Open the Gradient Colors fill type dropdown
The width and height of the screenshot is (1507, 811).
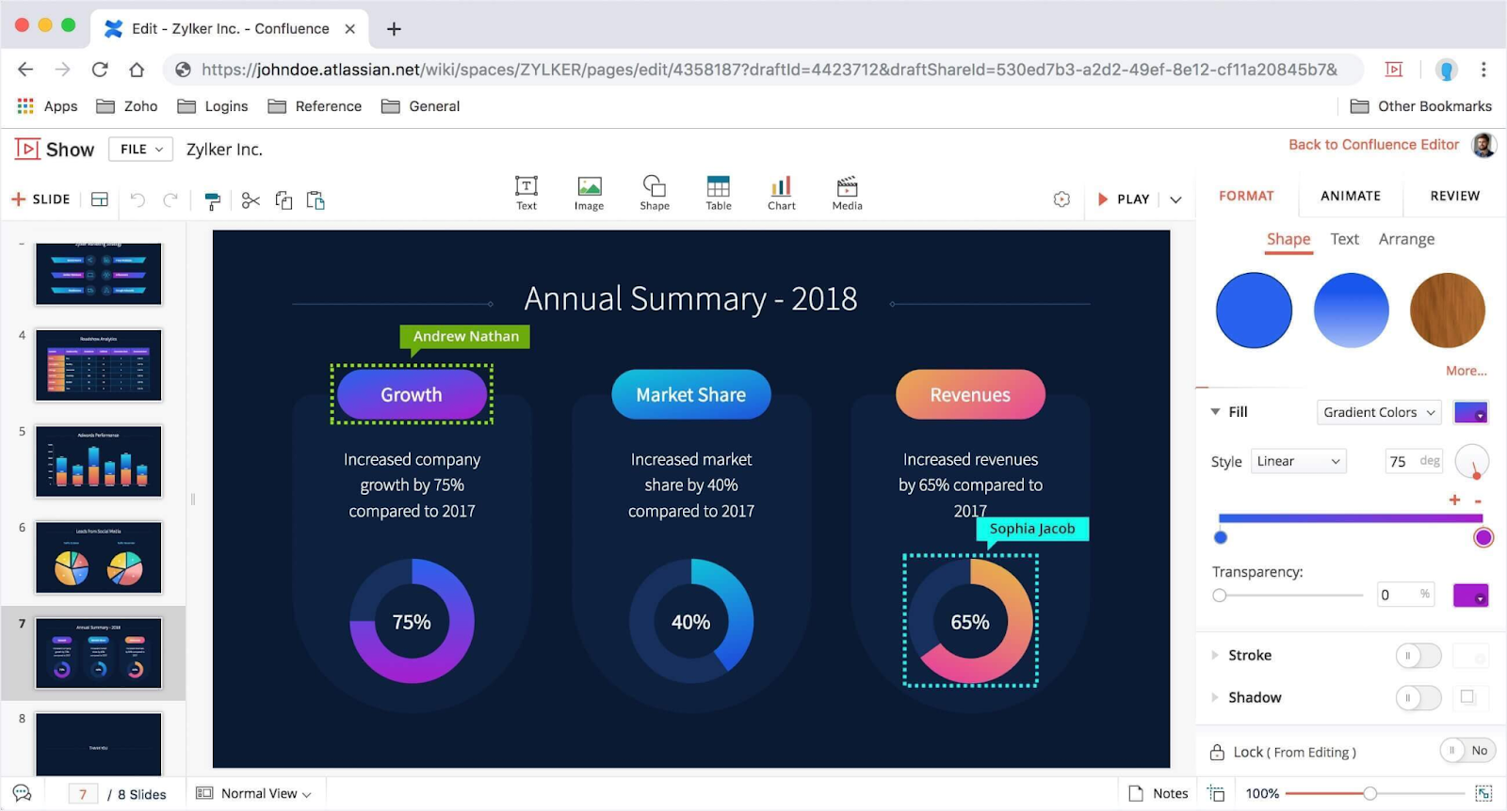tap(1379, 412)
